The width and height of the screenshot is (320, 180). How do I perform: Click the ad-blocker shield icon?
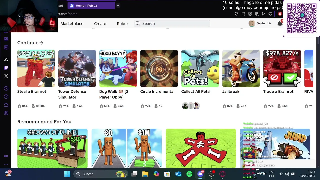coord(250,14)
